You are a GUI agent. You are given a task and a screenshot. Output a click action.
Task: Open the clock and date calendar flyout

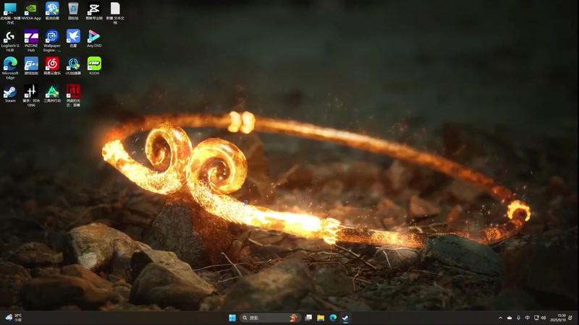[558, 318]
